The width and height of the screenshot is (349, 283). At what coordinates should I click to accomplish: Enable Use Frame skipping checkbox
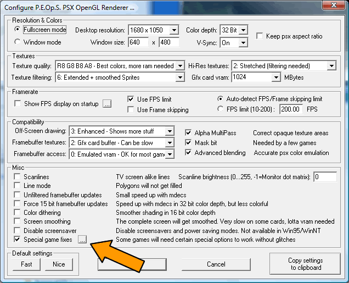point(131,110)
